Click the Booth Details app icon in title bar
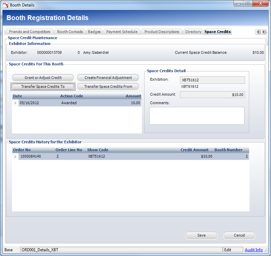Image resolution: width=271 pixels, height=256 pixels. (5, 5)
